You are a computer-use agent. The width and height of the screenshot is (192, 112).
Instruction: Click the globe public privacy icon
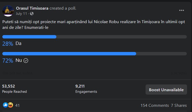coord(32,14)
